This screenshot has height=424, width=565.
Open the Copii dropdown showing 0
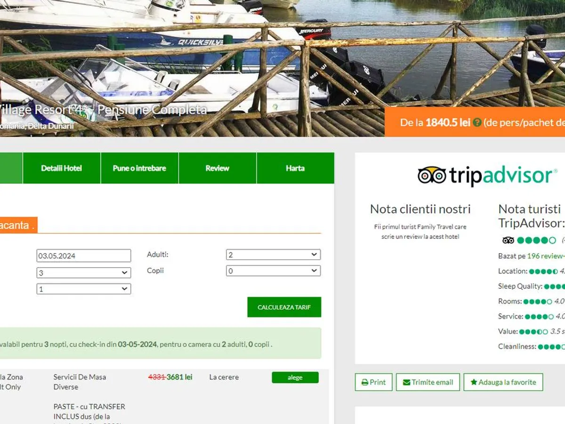[x=273, y=271]
